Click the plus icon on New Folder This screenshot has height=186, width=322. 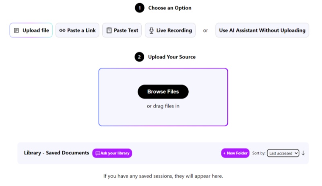(225, 153)
